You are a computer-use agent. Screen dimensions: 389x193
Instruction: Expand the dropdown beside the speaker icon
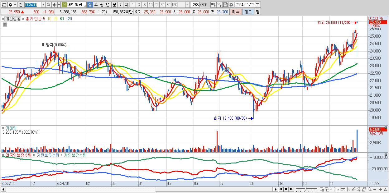point(59,5)
